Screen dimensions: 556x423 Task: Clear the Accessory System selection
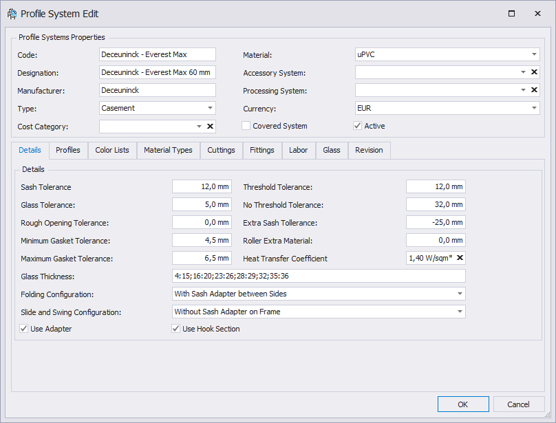click(534, 72)
